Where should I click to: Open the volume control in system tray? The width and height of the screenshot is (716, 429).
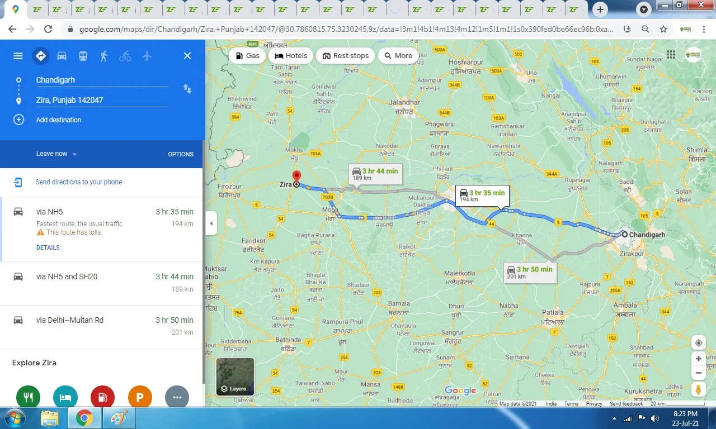pos(655,418)
